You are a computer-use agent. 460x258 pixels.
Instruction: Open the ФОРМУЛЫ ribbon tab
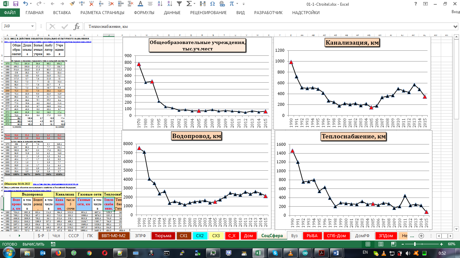[x=144, y=13]
